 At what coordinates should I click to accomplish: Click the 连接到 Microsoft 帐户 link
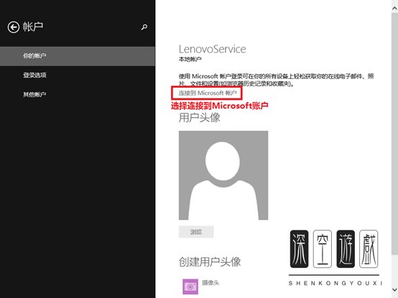[208, 93]
